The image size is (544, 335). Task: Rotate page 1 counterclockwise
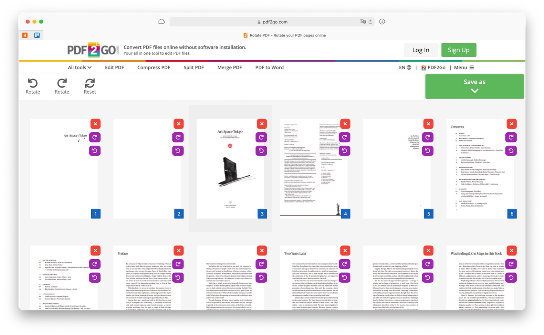click(95, 150)
